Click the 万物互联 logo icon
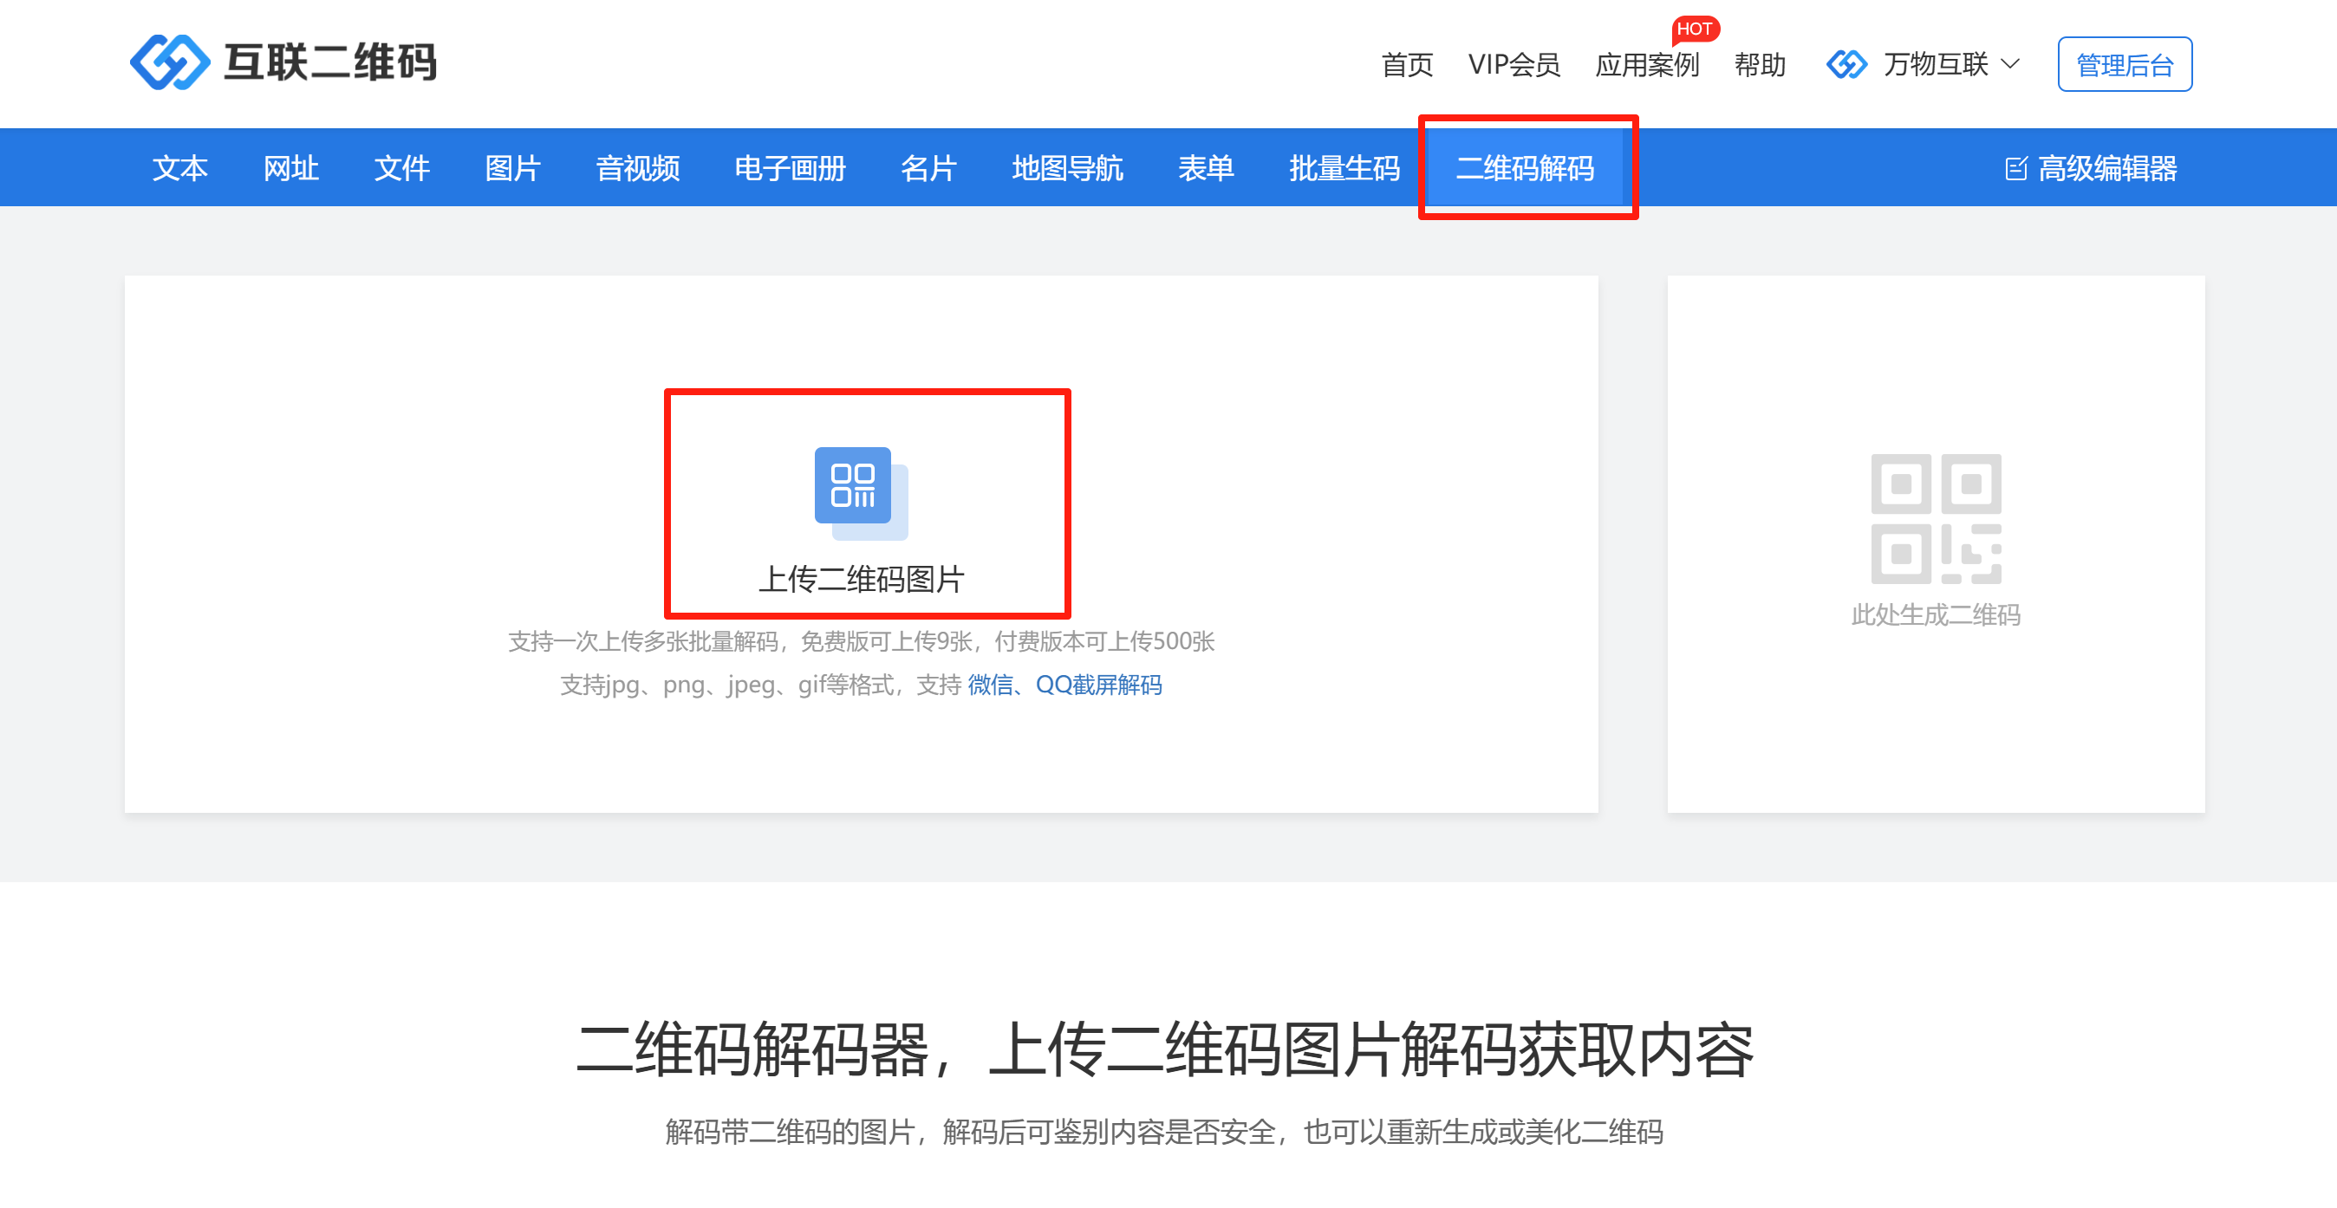The image size is (2337, 1208). coord(1846,64)
